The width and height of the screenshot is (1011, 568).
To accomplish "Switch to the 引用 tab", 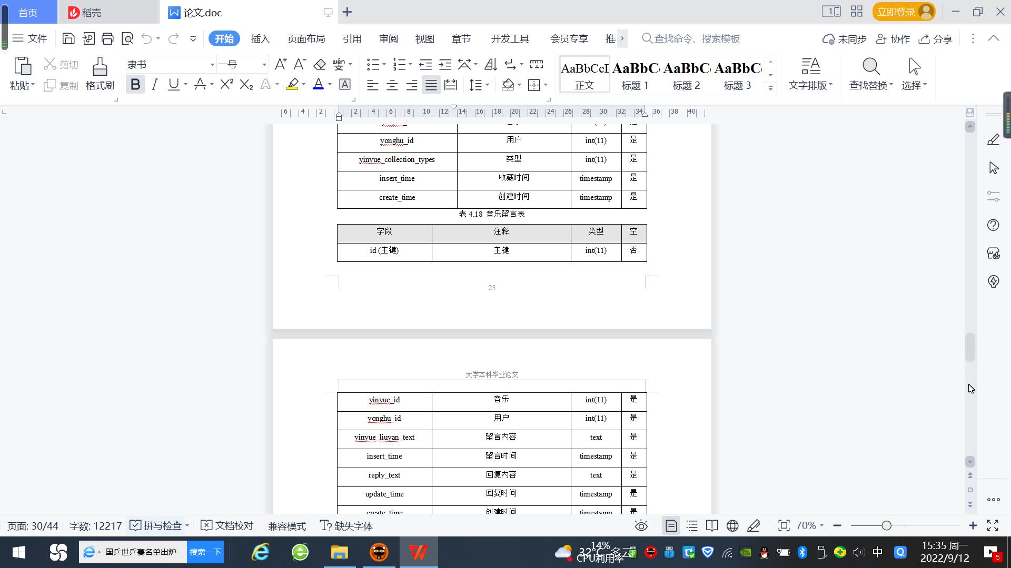I will (352, 38).
